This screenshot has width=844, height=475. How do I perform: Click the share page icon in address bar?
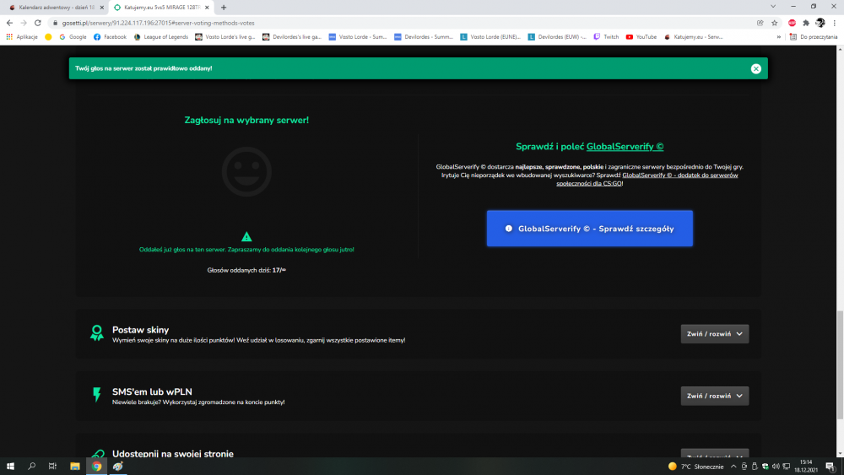(x=760, y=23)
